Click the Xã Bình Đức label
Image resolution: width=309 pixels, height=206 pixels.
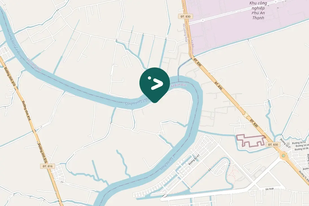coord(179,85)
